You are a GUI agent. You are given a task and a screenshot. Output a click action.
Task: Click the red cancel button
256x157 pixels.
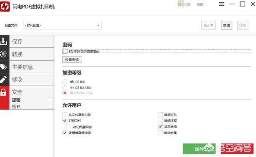point(237,149)
